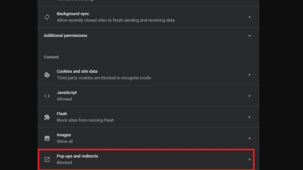Viewport: 303px width, 170px height.
Task: Click the Flash puzzle piece icon
Action: coord(47,117)
